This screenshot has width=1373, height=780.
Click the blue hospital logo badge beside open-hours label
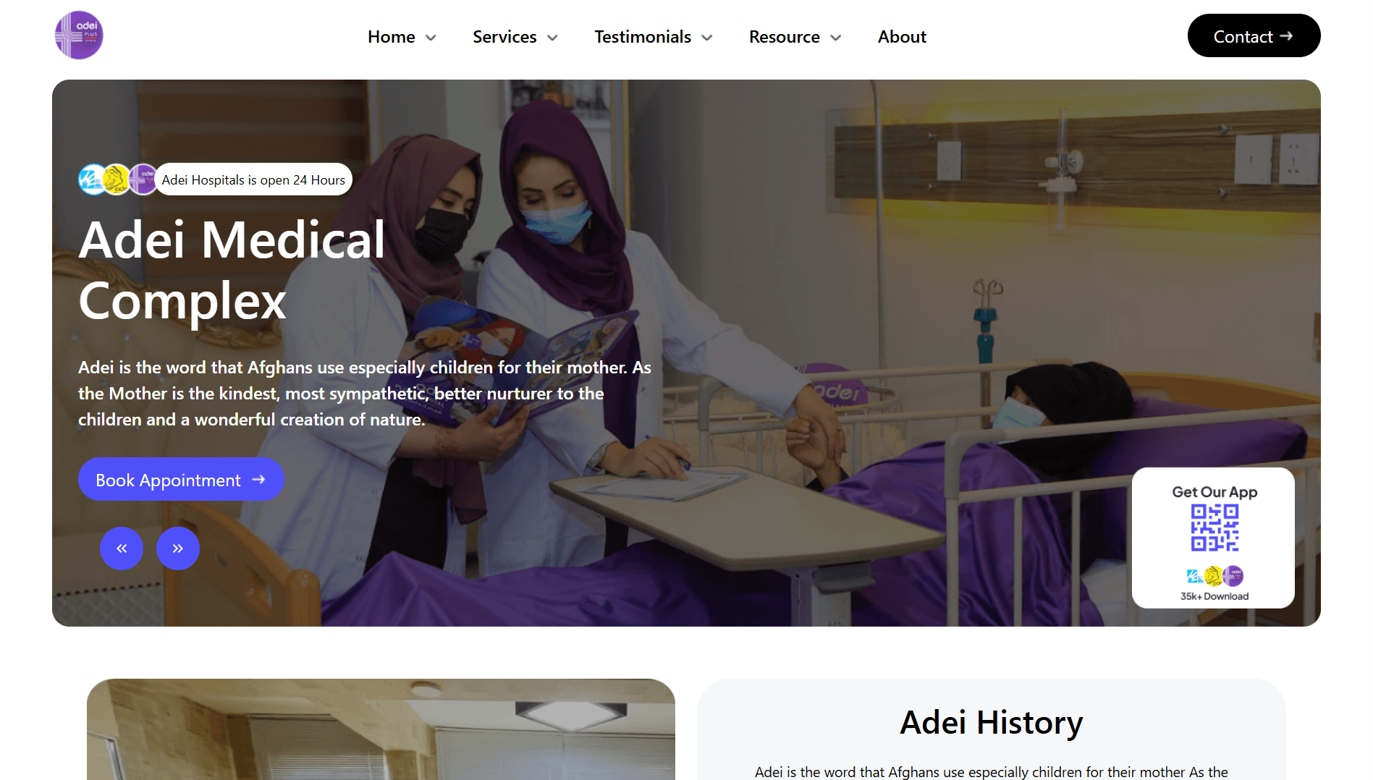(x=93, y=179)
